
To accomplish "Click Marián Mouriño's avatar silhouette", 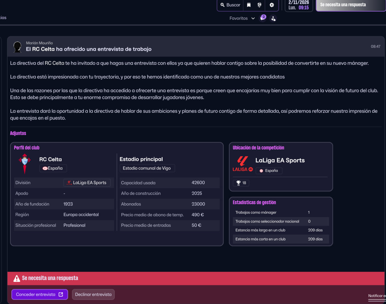I will click(x=17, y=47).
